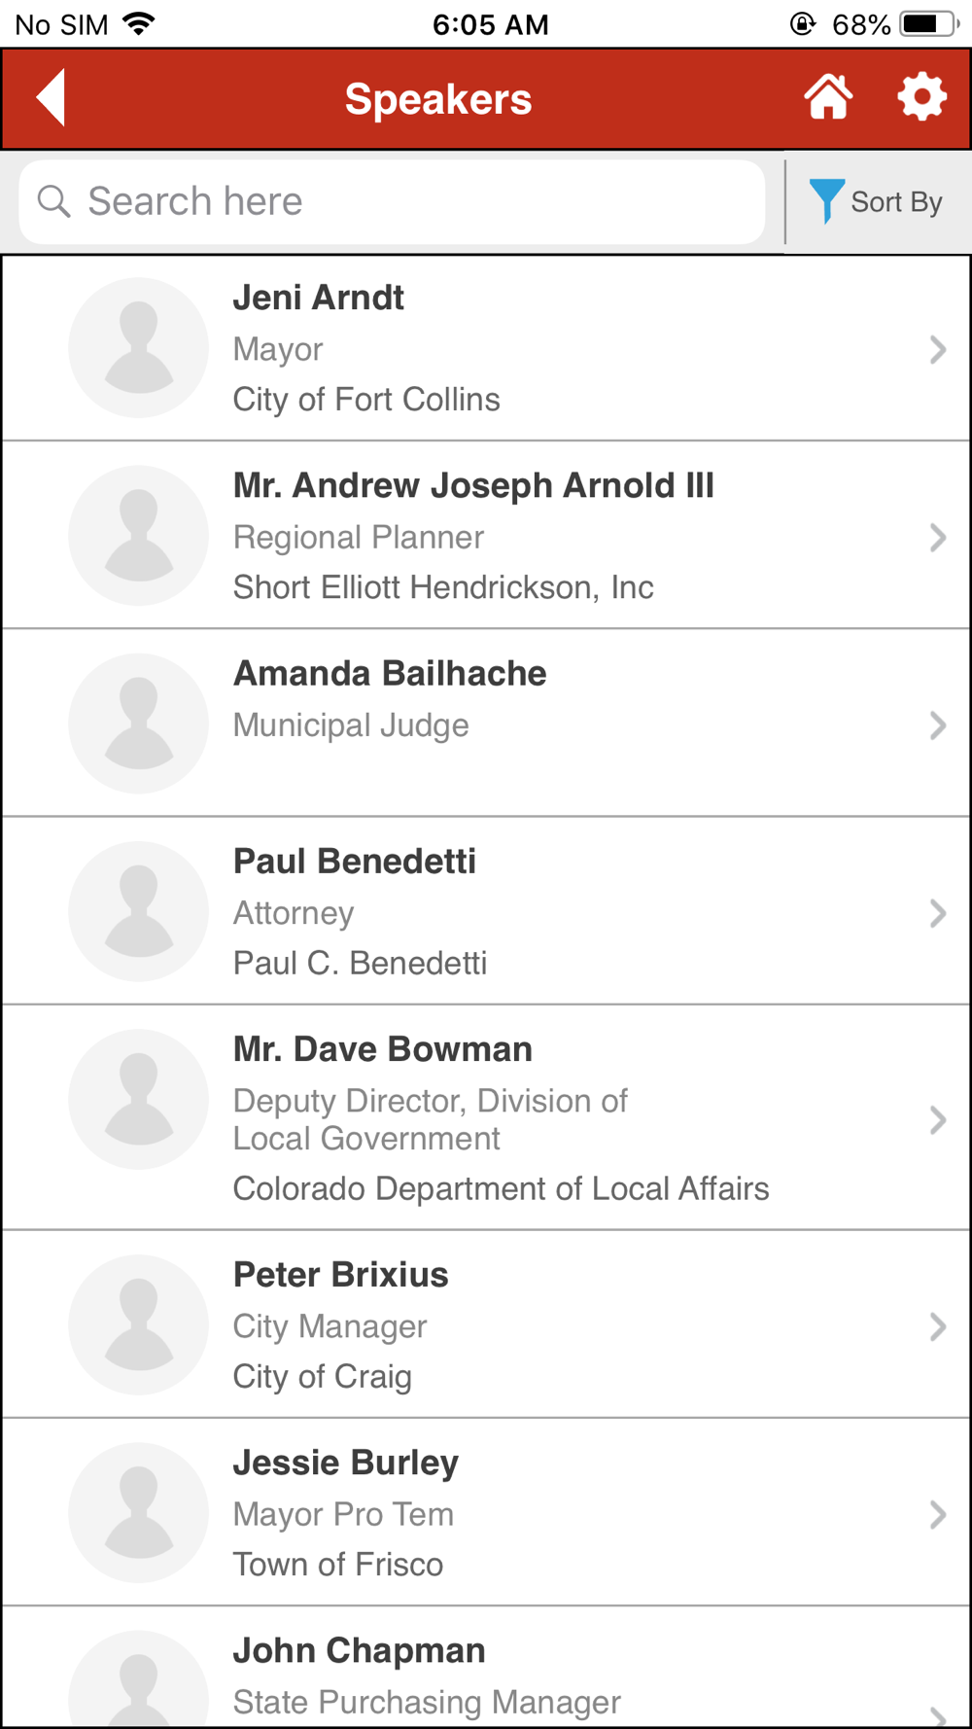Open Amanda Bailhache row chevron
Screen dimensions: 972x1729
tap(937, 725)
